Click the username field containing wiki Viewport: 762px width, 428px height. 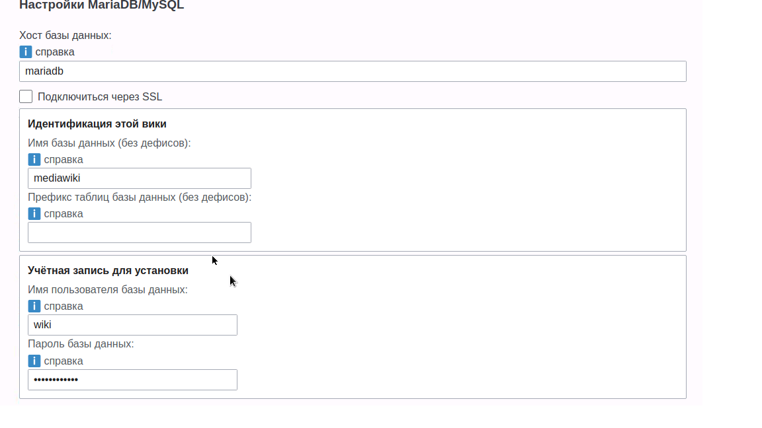pyautogui.click(x=132, y=325)
